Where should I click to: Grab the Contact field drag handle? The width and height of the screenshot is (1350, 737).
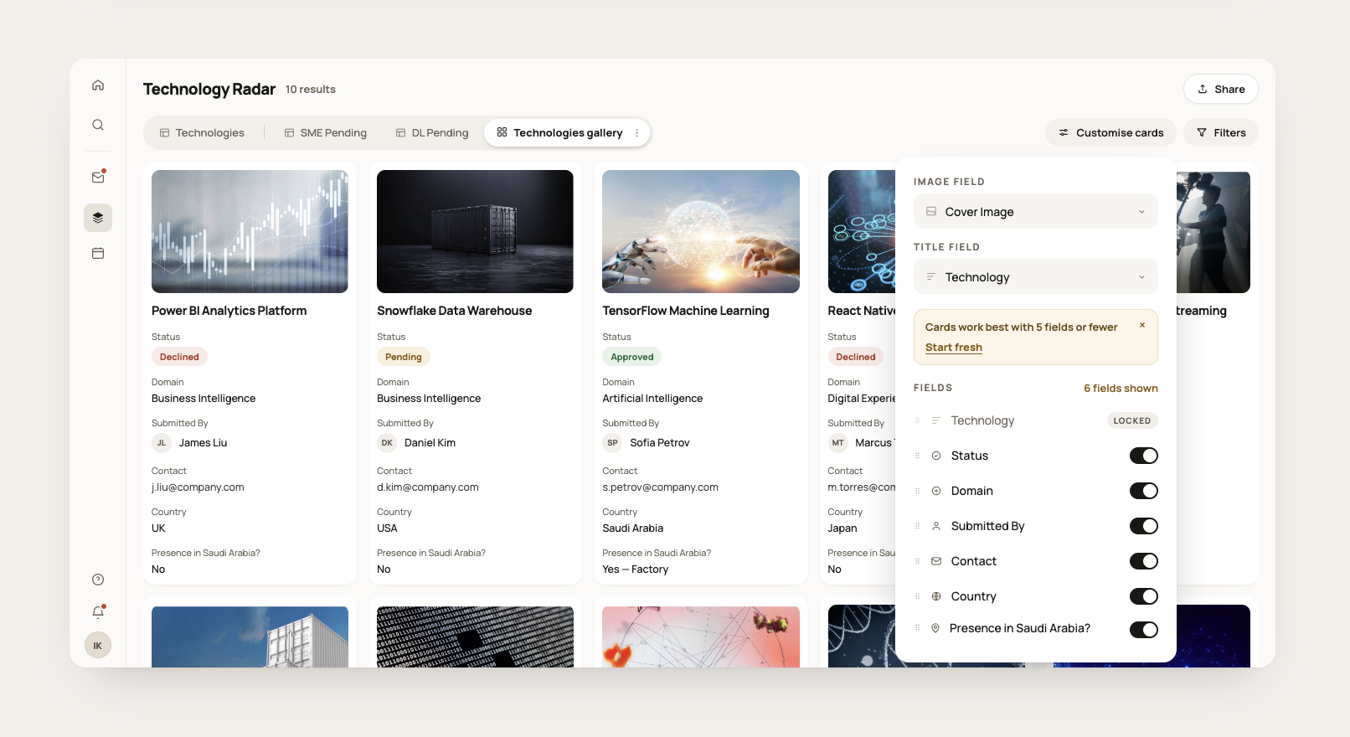[918, 561]
